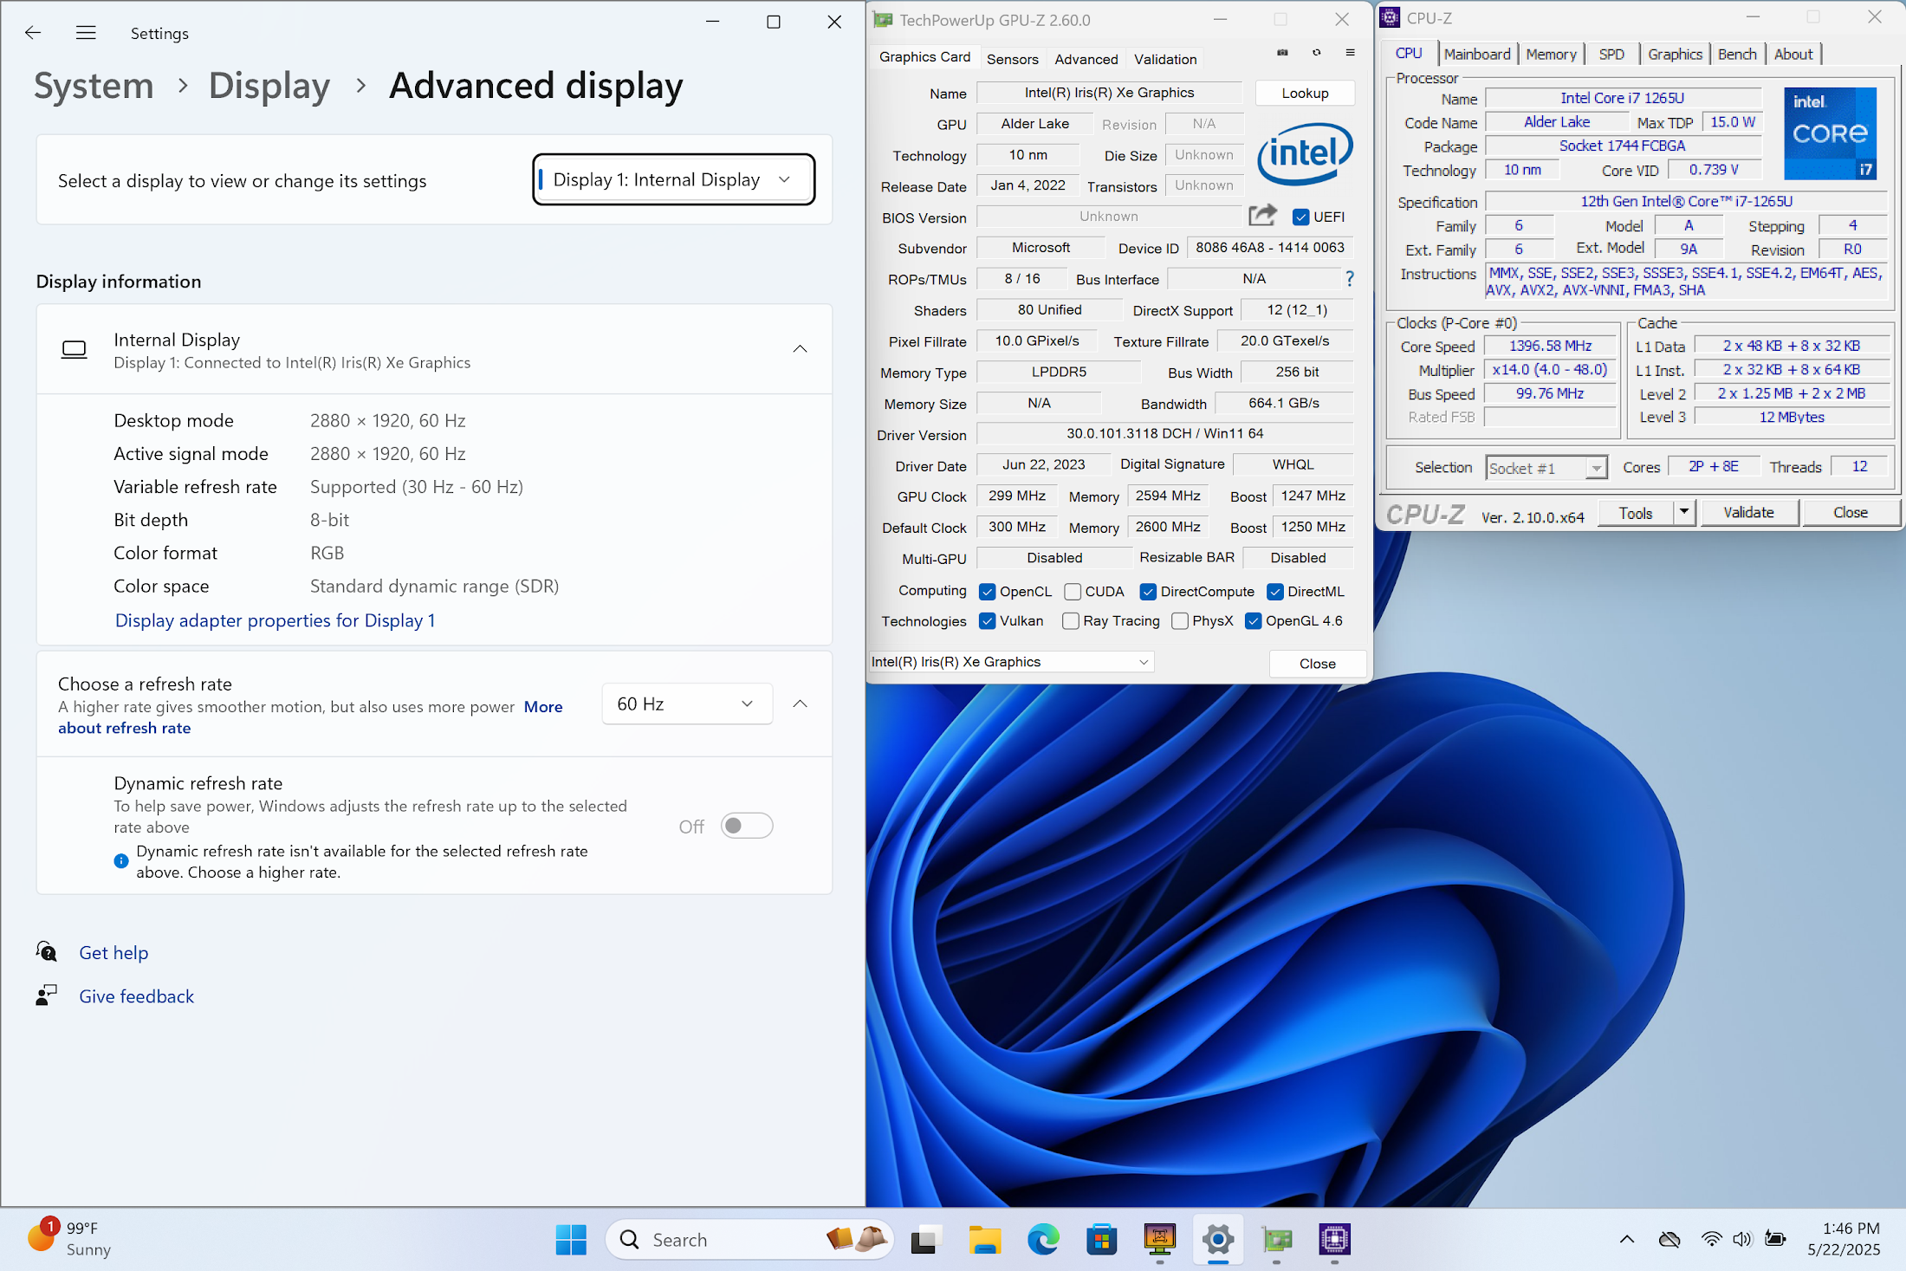Click the GPU-Z screenshot camera icon
Viewport: 1906px width, 1271px height.
1282,53
